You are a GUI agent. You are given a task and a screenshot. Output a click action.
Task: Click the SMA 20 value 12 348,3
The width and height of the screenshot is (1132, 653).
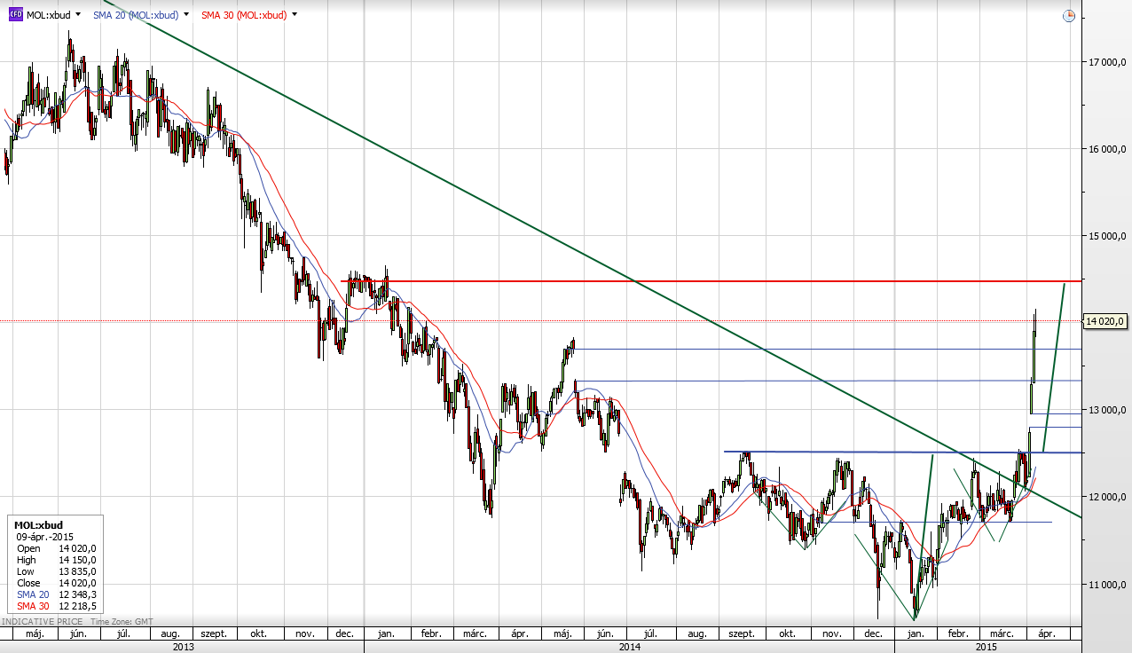(x=77, y=594)
